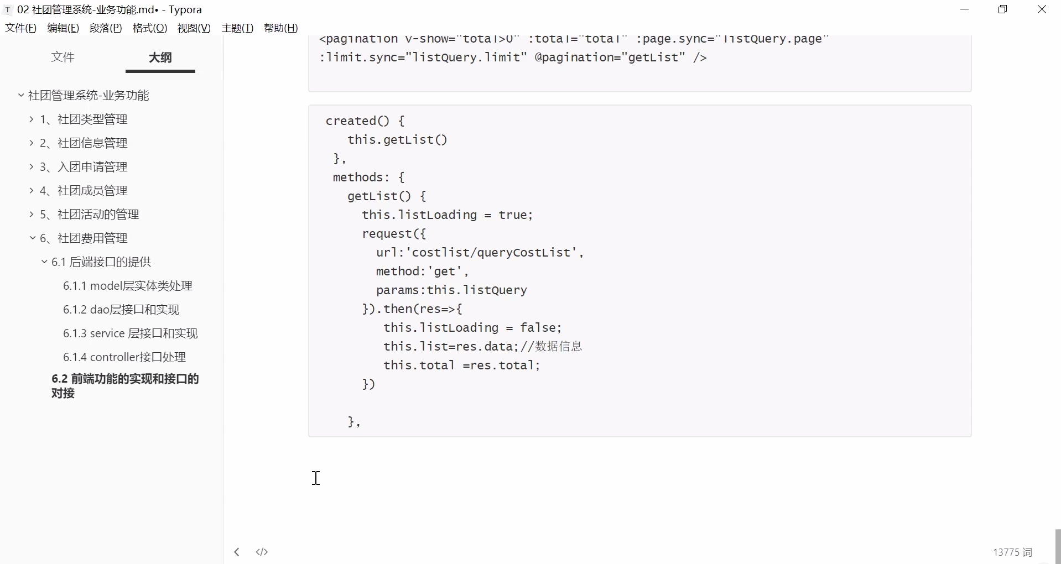Expand the 3、入团申请管理 entry
The height and width of the screenshot is (564, 1061).
(31, 166)
